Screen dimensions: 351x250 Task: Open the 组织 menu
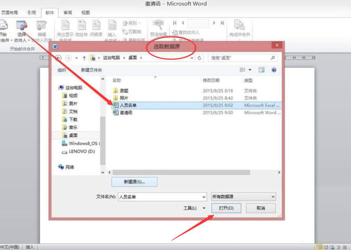[x=62, y=70]
